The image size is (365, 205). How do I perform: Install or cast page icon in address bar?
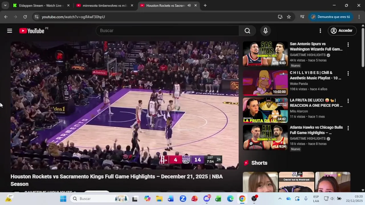click(x=280, y=17)
